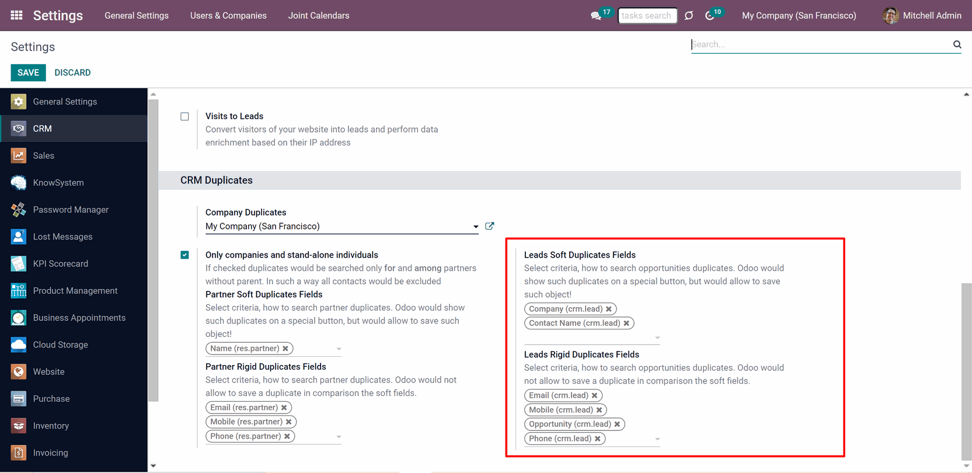Expand Leads Soft Duplicates Fields dropdown arrow
This screenshot has height=473, width=972.
point(657,338)
